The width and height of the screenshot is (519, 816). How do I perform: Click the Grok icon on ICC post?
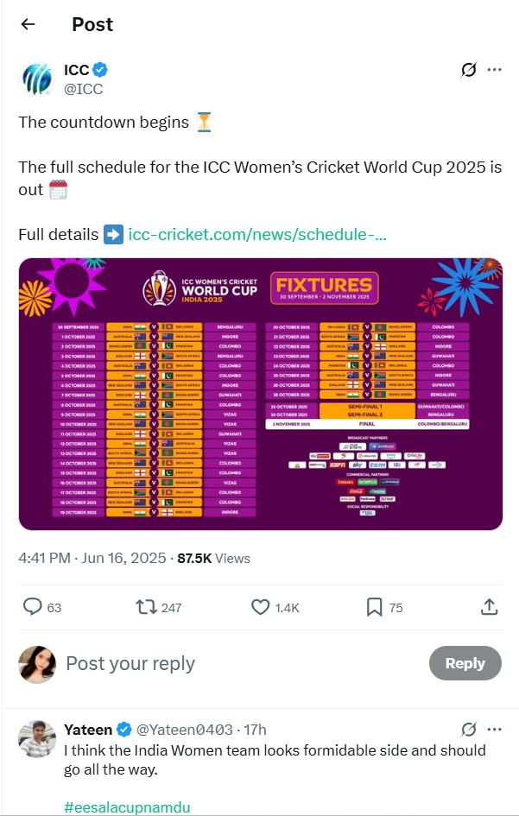coord(469,70)
